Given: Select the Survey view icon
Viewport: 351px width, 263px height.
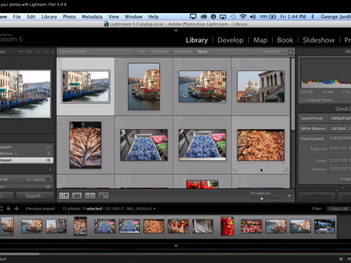Looking at the screenshot, I should click(x=103, y=196).
